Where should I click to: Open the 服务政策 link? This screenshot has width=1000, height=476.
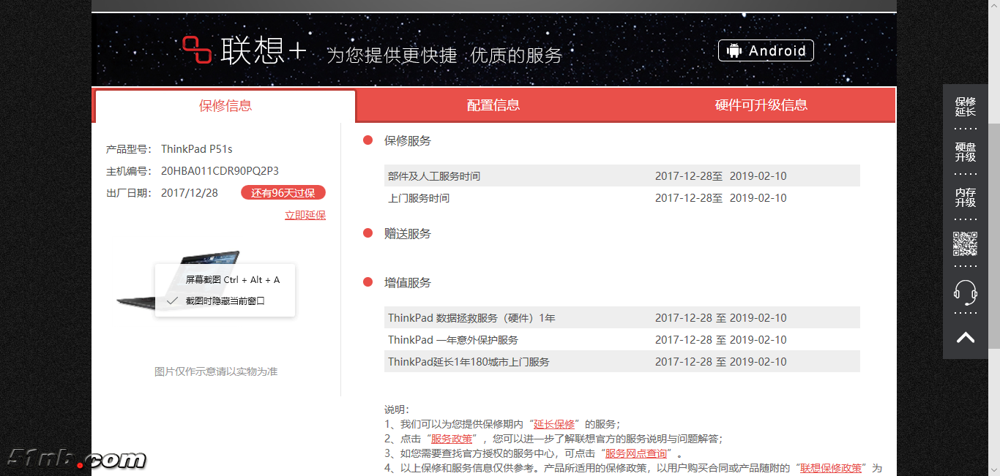[x=451, y=439]
